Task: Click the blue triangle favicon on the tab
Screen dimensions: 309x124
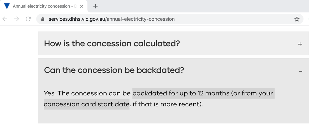Action: pyautogui.click(x=7, y=6)
